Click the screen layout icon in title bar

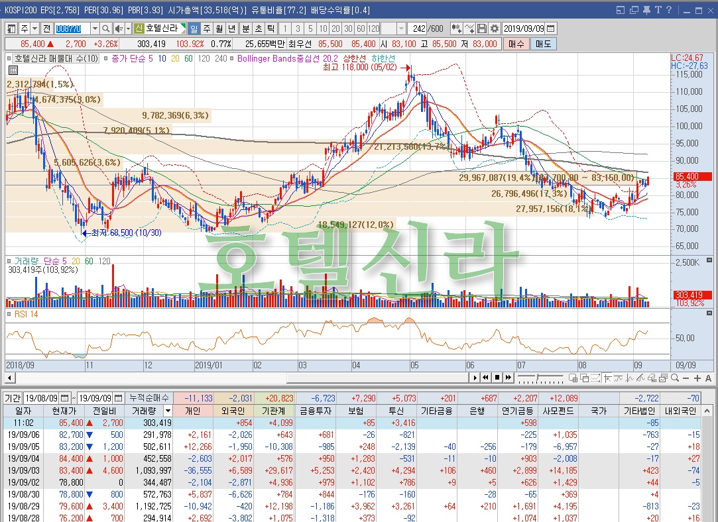[621, 10]
